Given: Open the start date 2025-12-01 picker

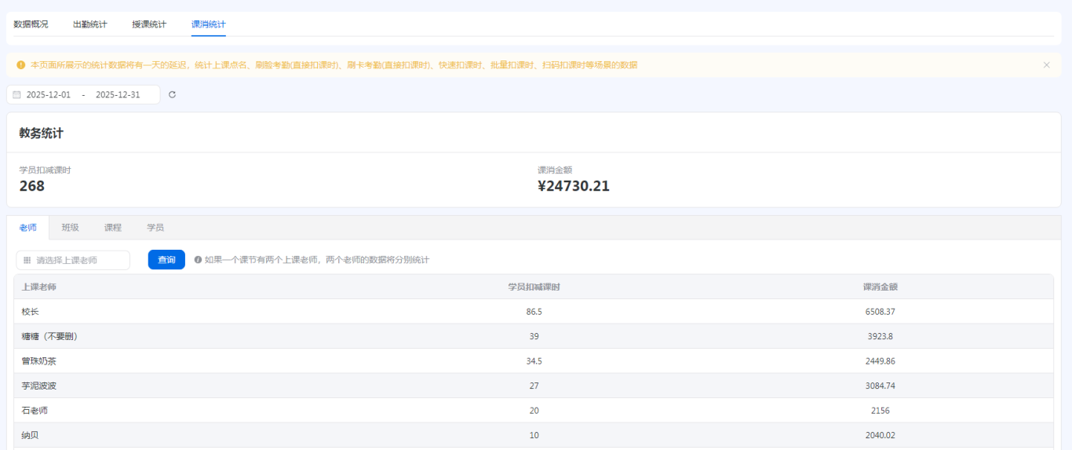Looking at the screenshot, I should tap(49, 95).
